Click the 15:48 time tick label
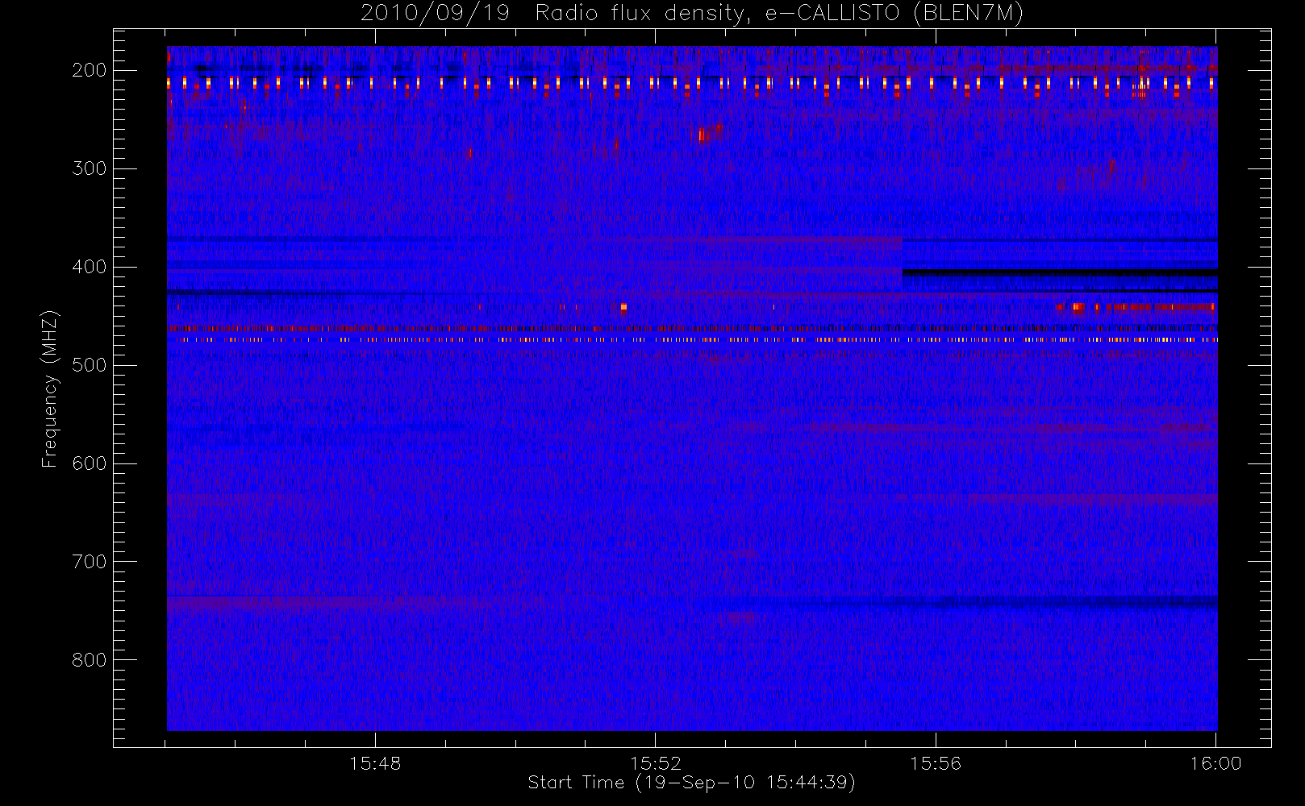This screenshot has height=806, width=1305. 375,763
